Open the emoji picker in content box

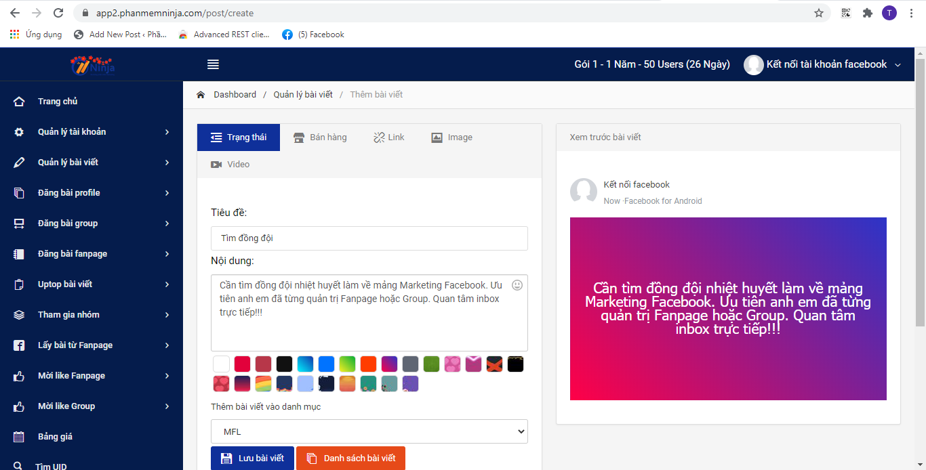coord(517,285)
